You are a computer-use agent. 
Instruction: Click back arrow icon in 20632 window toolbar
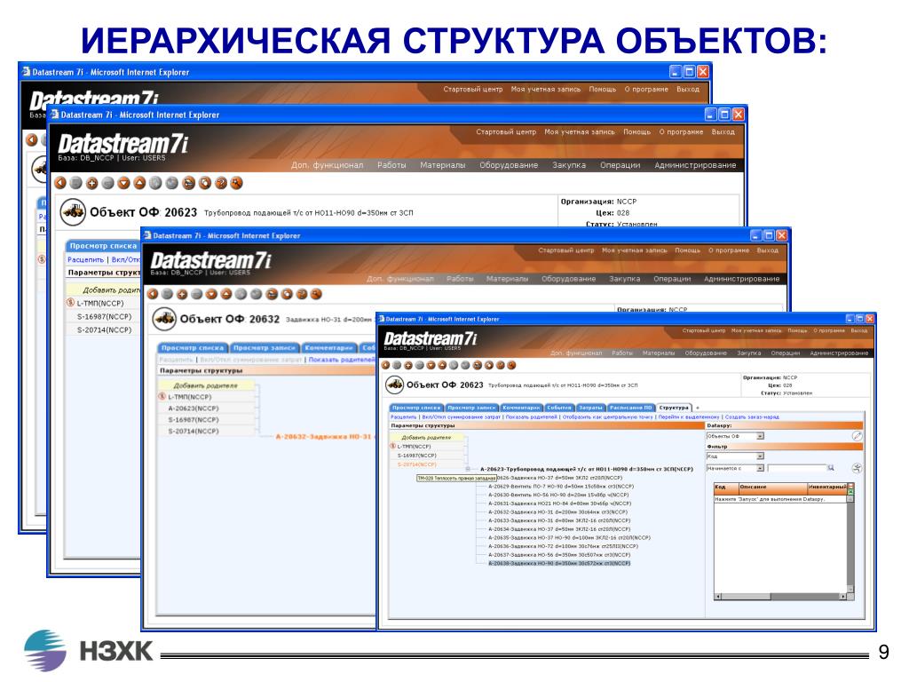[x=153, y=294]
